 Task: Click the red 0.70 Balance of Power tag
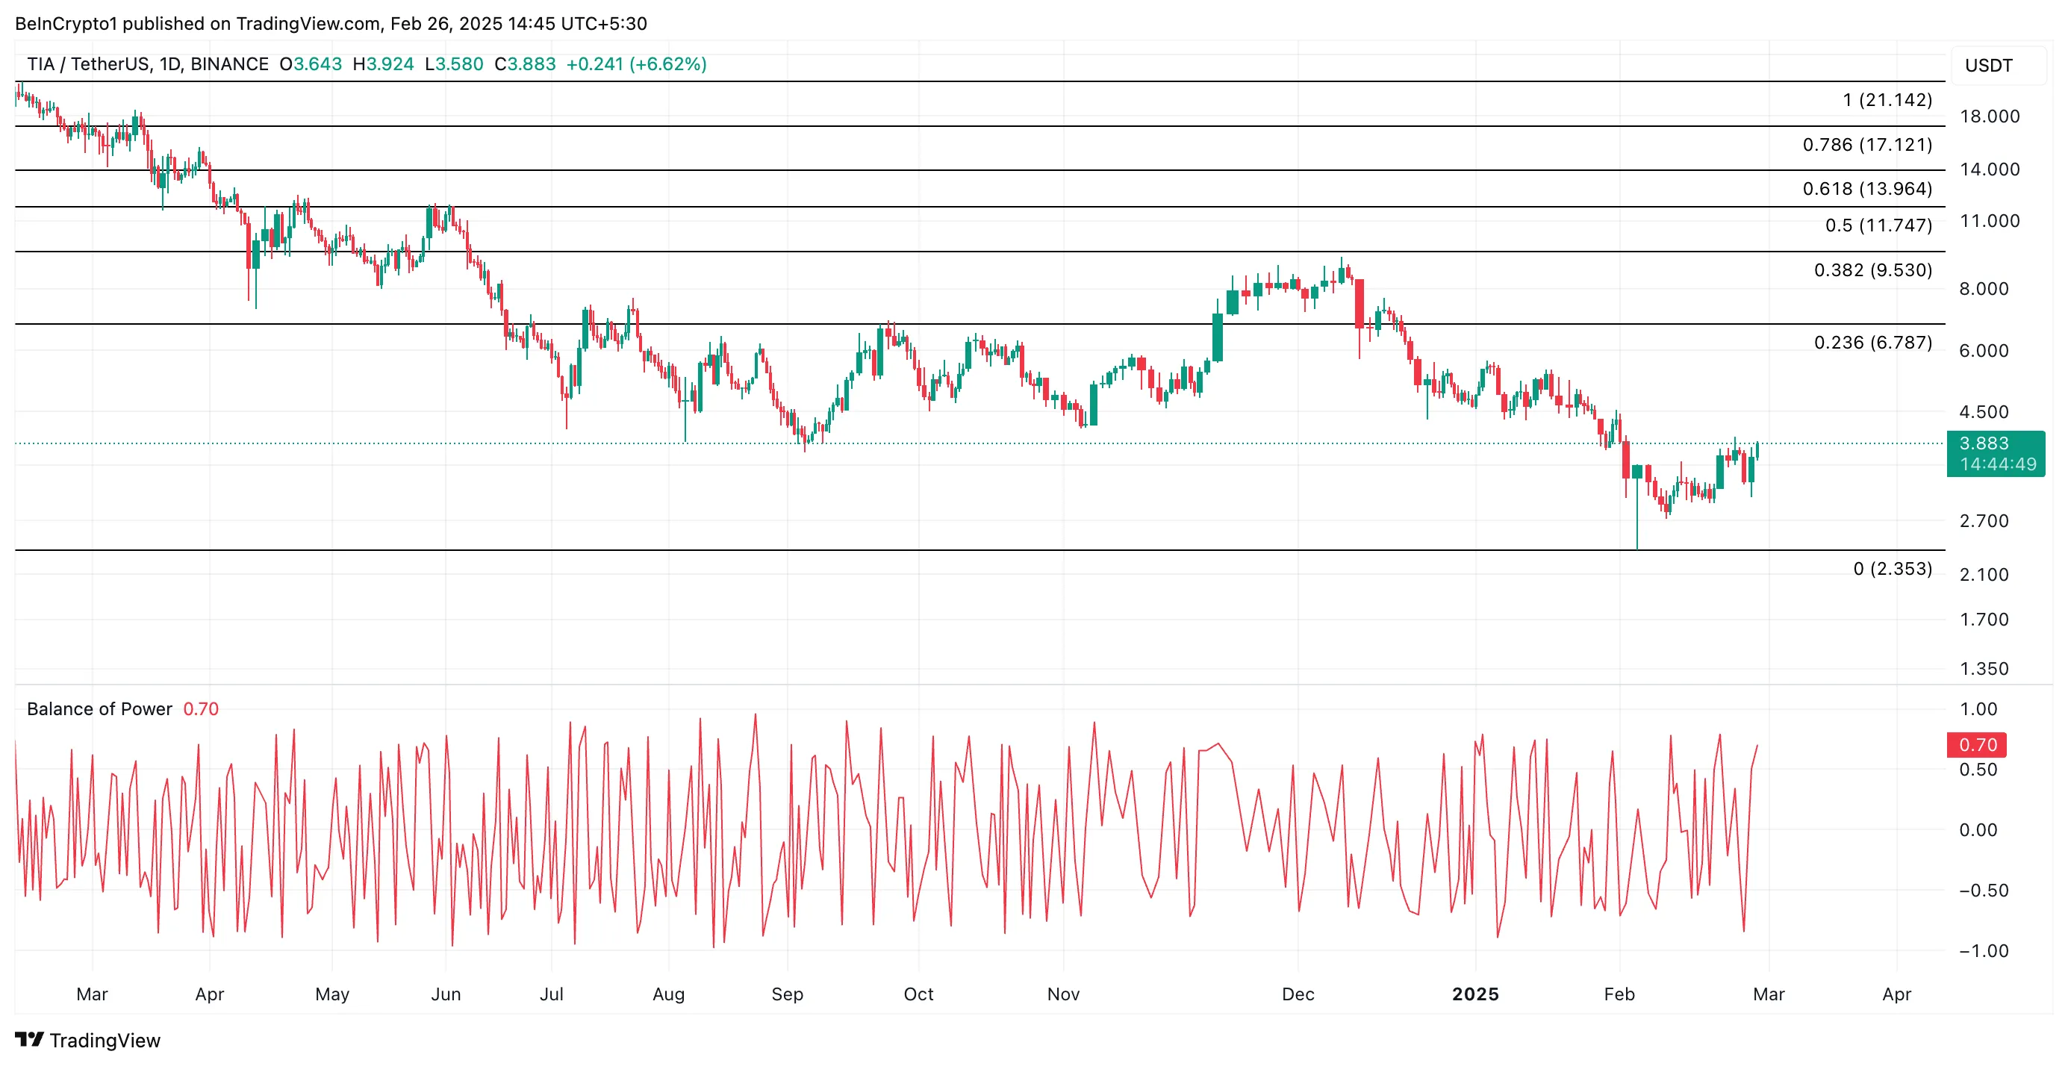(x=1976, y=745)
